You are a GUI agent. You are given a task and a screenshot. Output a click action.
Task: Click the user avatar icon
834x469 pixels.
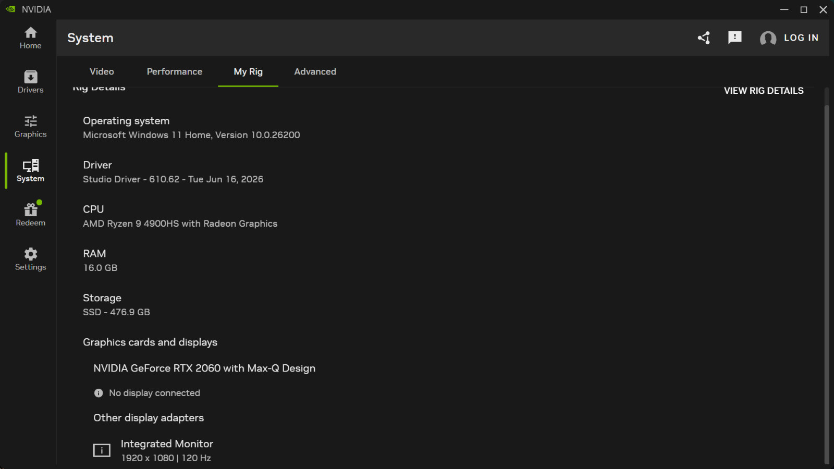768,38
